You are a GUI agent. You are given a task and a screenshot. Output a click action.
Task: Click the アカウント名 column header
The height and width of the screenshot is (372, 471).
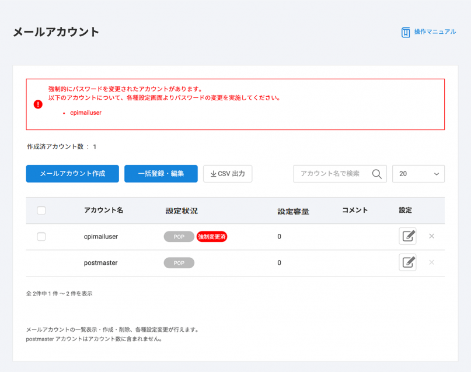pos(103,210)
